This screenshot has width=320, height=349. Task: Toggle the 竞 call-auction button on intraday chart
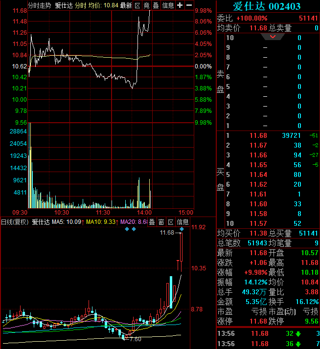tap(147, 5)
